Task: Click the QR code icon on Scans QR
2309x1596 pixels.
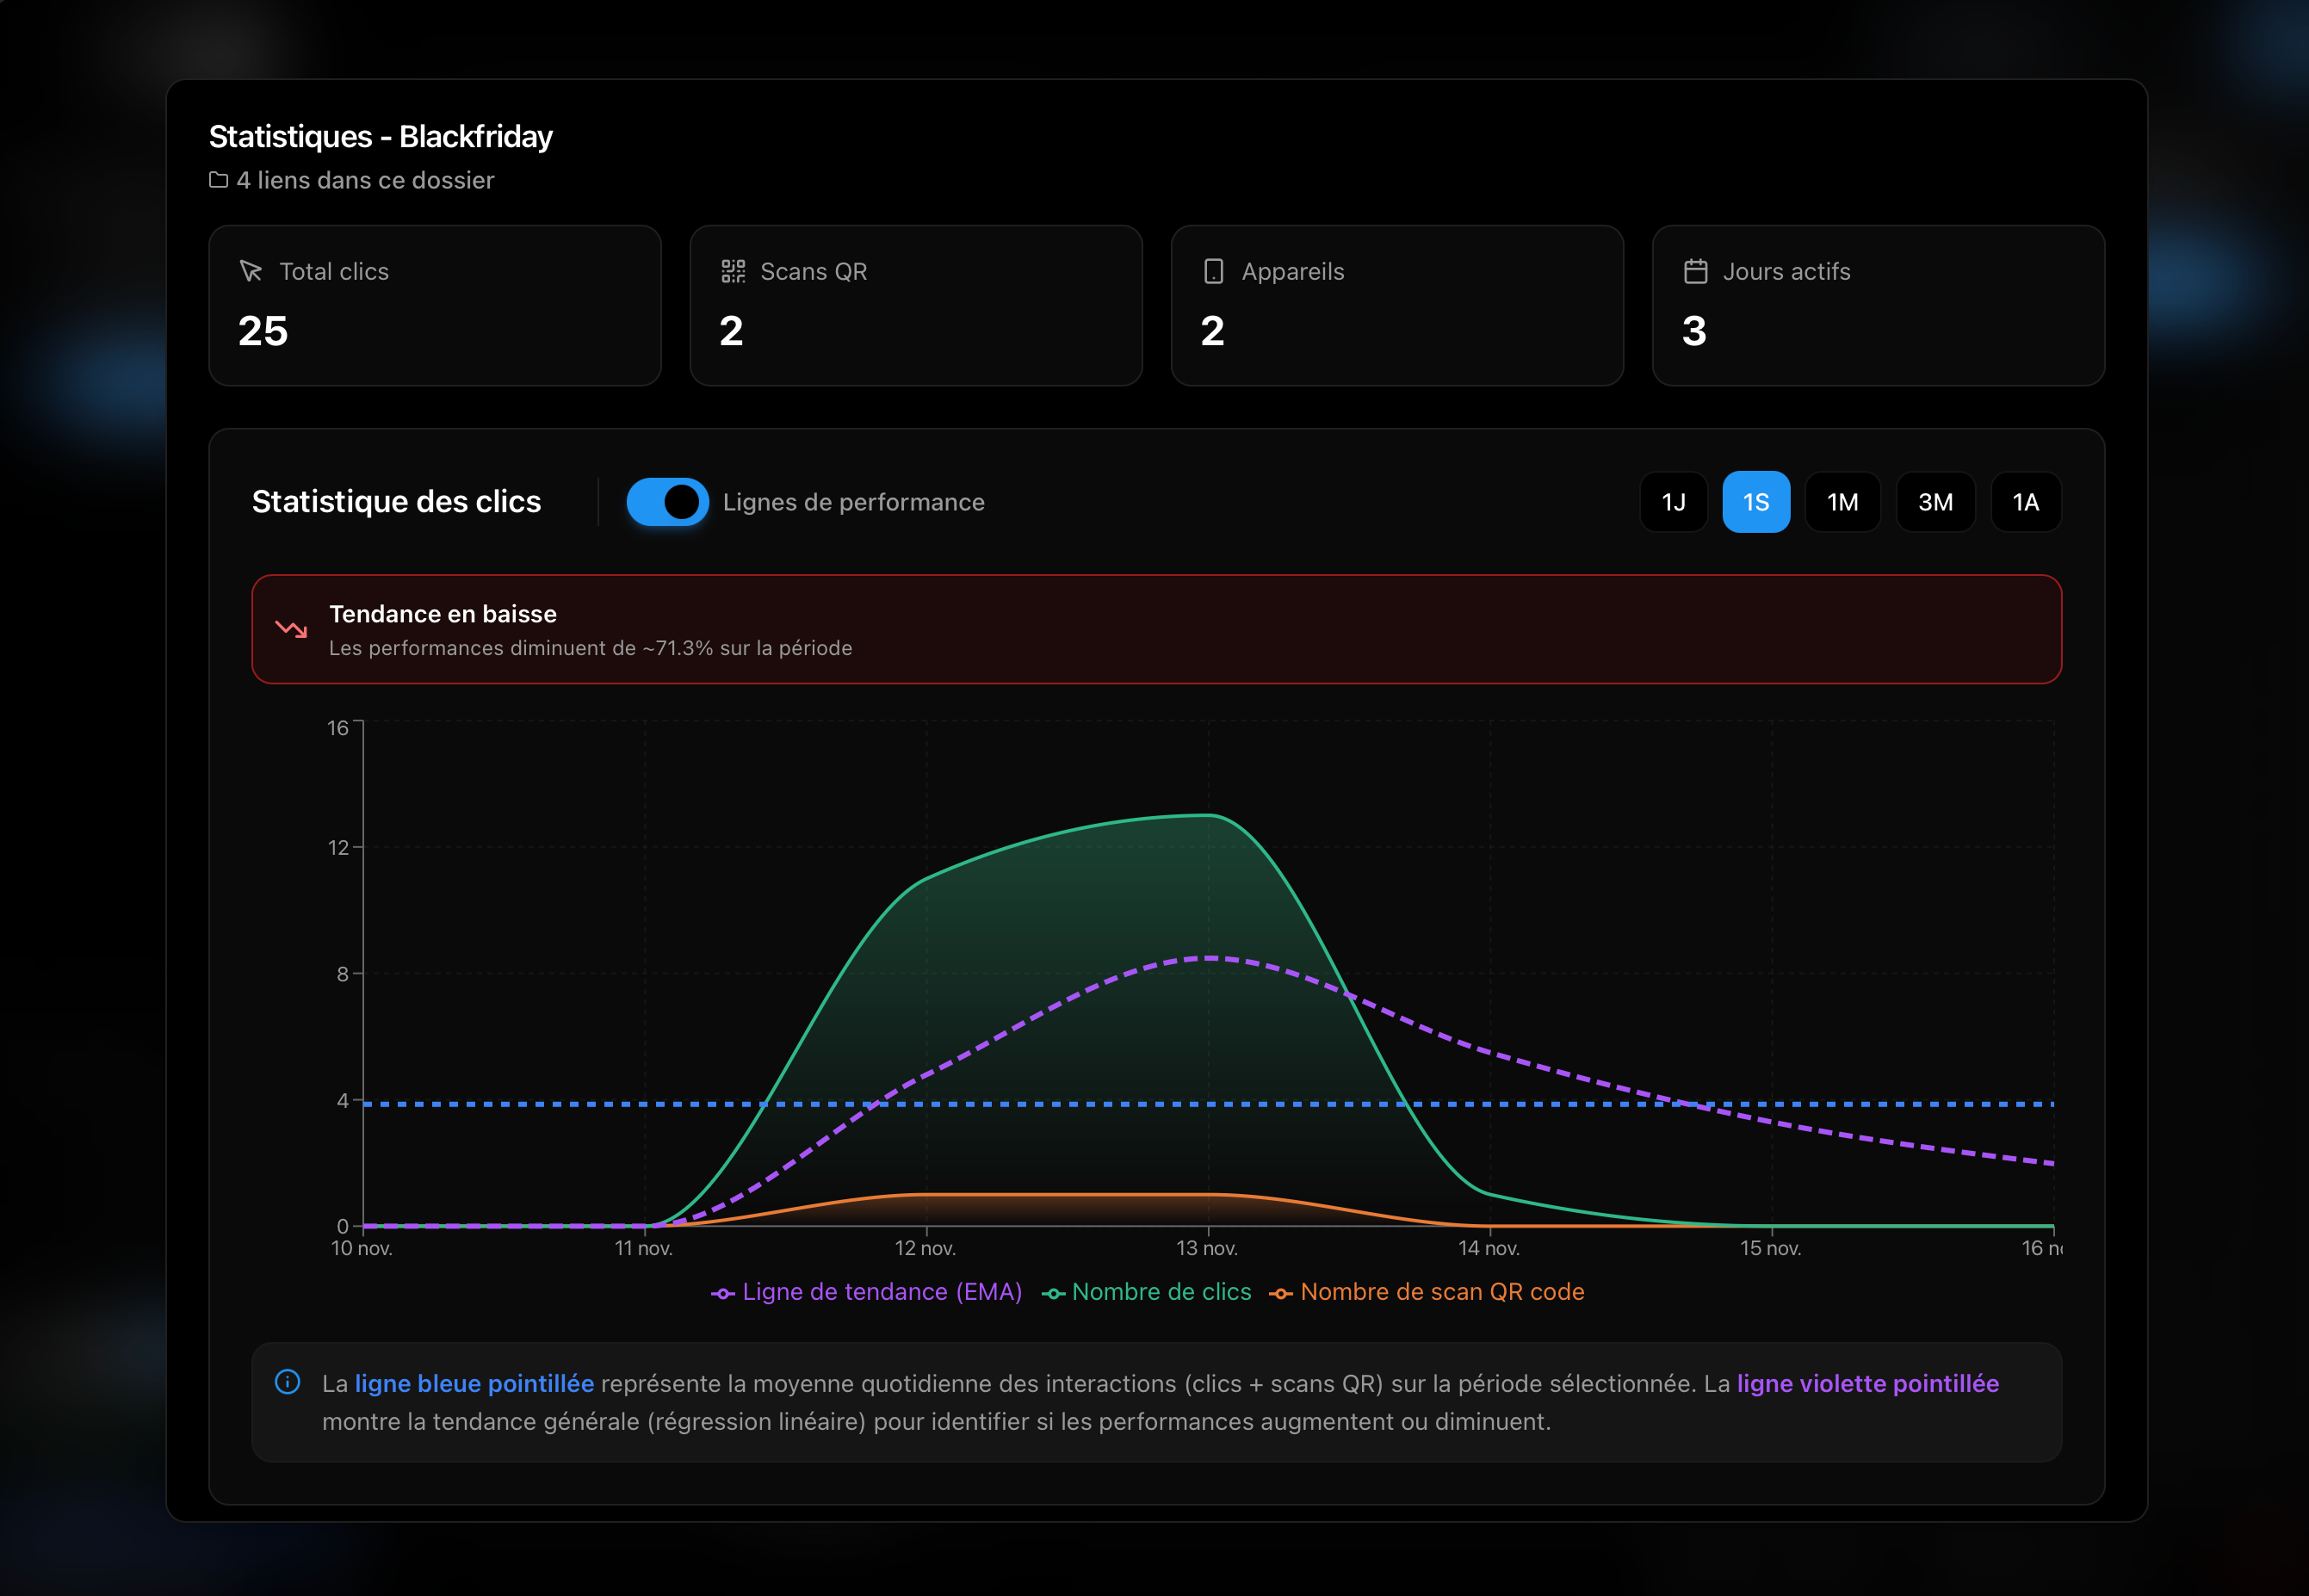Action: pyautogui.click(x=733, y=271)
